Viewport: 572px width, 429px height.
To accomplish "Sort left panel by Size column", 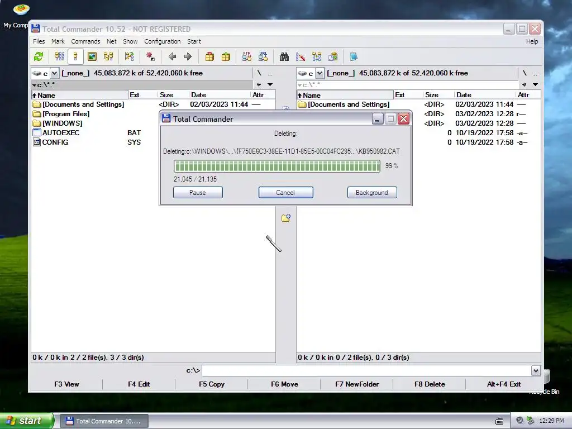I will click(x=173, y=95).
